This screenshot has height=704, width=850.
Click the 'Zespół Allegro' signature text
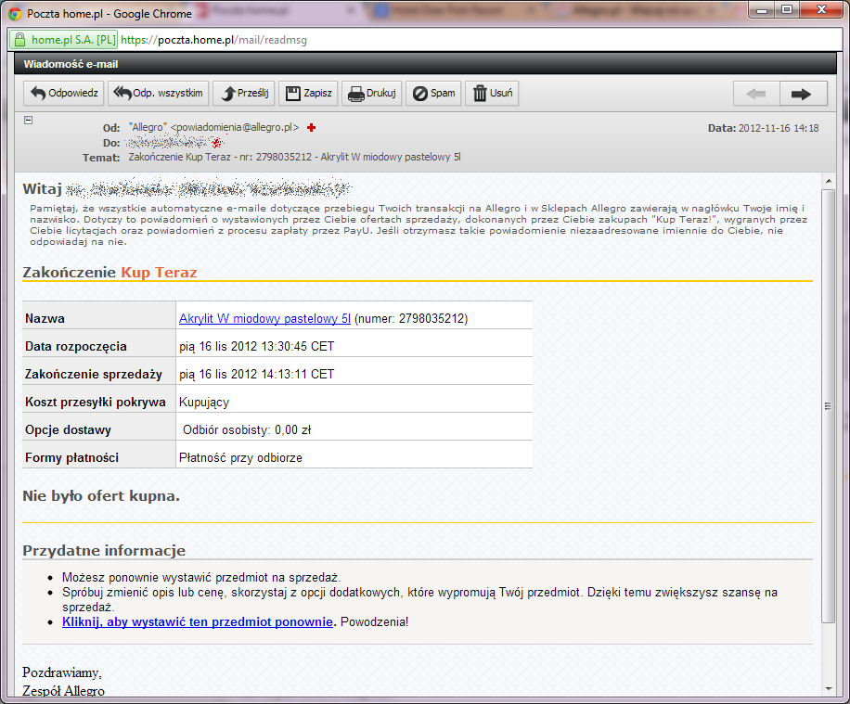coord(63,690)
